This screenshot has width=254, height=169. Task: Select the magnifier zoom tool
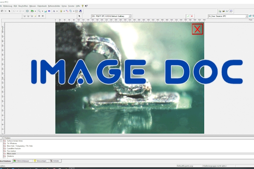pos(39,11)
